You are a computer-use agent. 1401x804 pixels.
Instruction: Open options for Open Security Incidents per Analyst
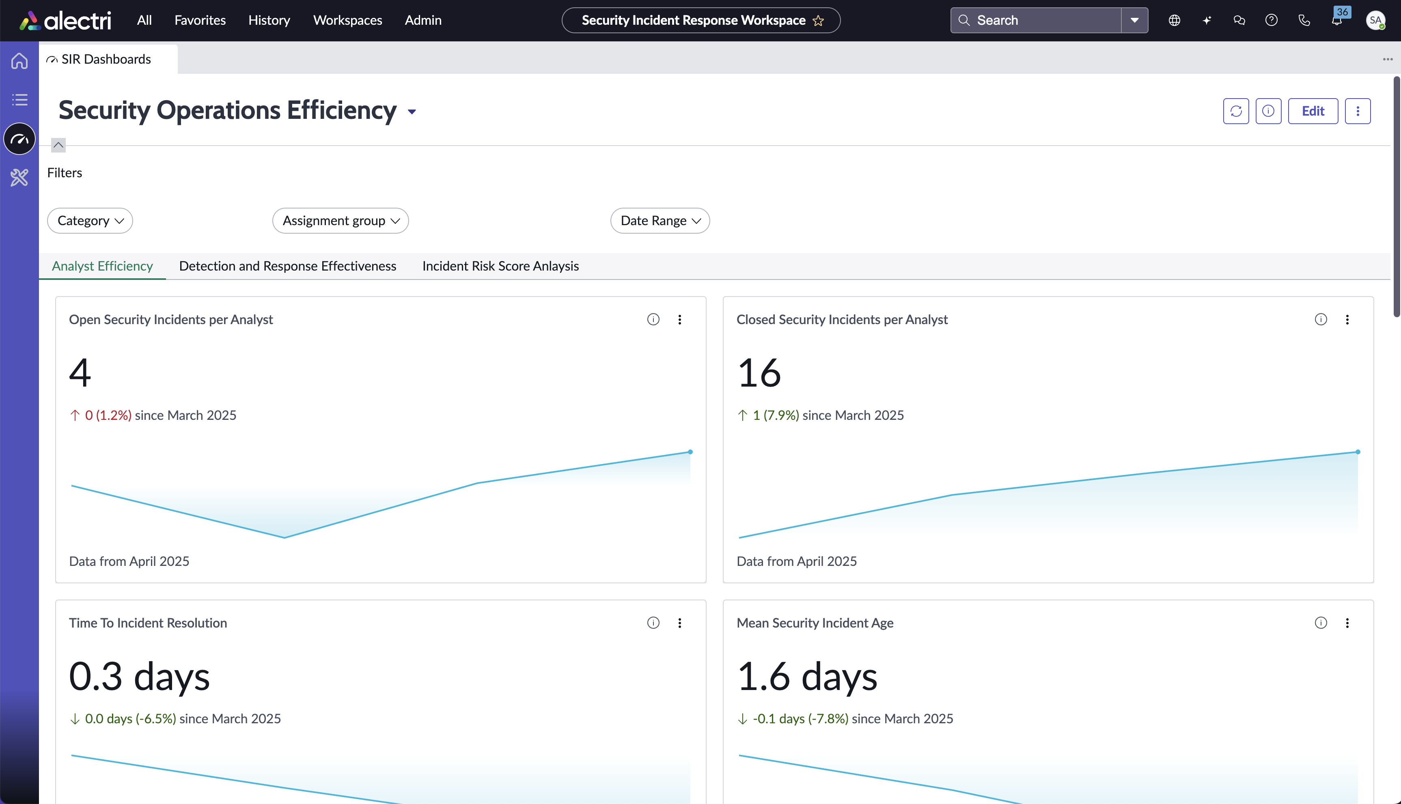[x=679, y=319]
